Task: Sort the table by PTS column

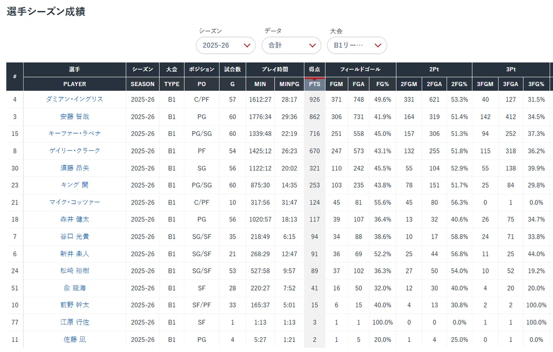Action: 315,84
